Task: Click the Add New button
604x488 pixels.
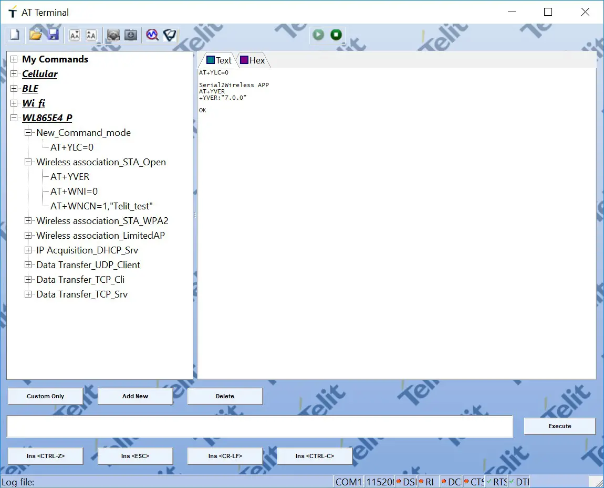Action: 135,396
